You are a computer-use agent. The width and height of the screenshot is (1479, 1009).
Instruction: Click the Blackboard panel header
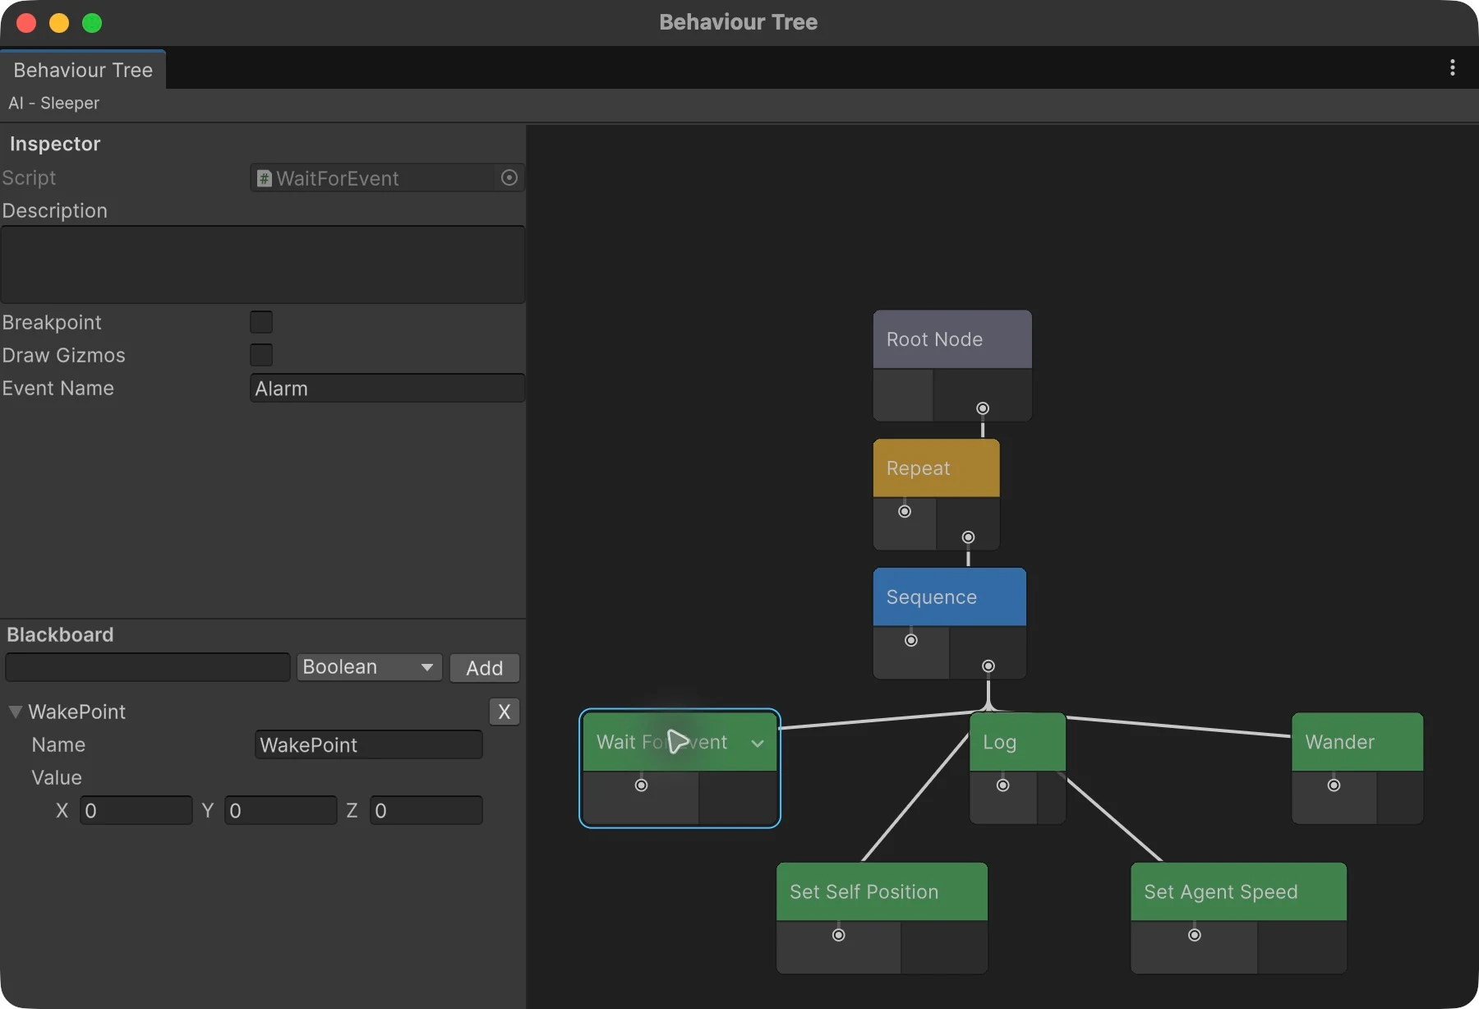pyautogui.click(x=60, y=634)
